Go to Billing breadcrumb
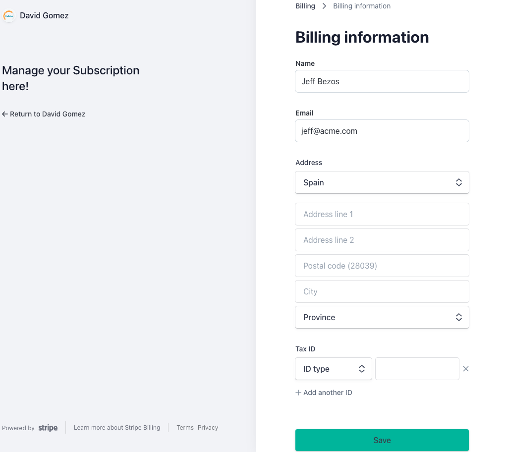Viewport: 508px width, 452px height. 305,6
